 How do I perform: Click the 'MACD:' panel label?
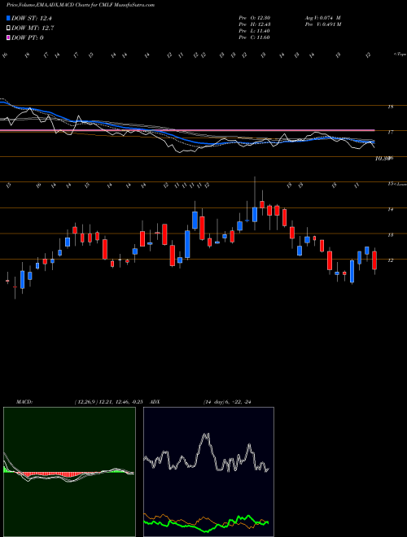click(24, 402)
